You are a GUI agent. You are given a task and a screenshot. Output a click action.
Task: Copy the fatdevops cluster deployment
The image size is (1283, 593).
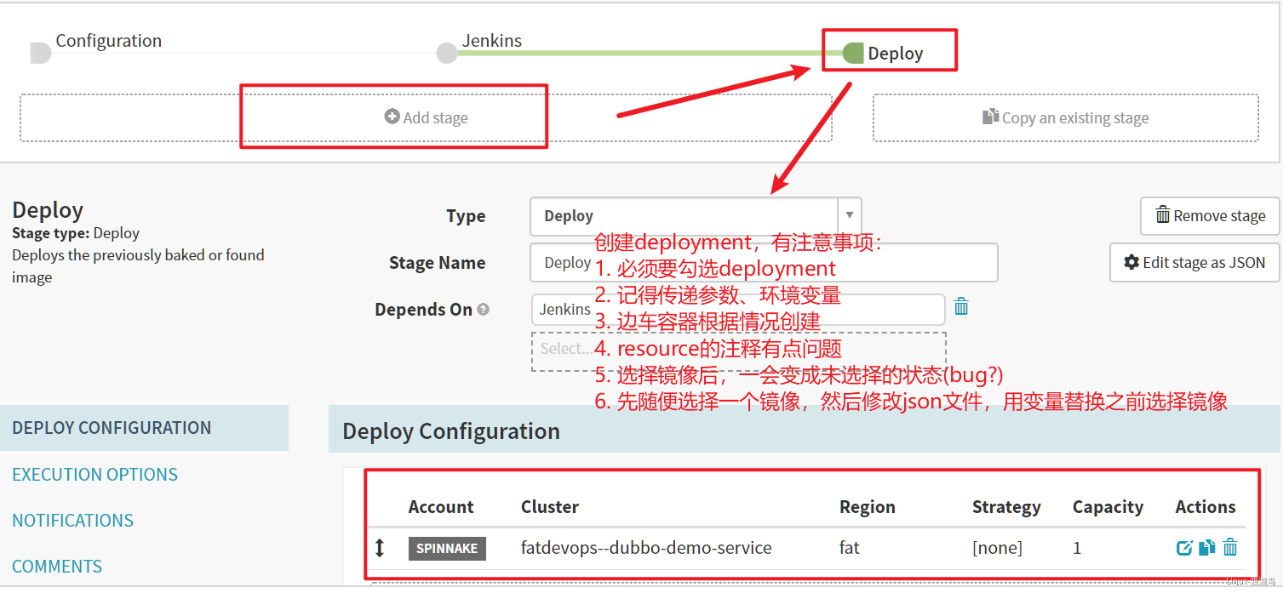pos(1206,548)
